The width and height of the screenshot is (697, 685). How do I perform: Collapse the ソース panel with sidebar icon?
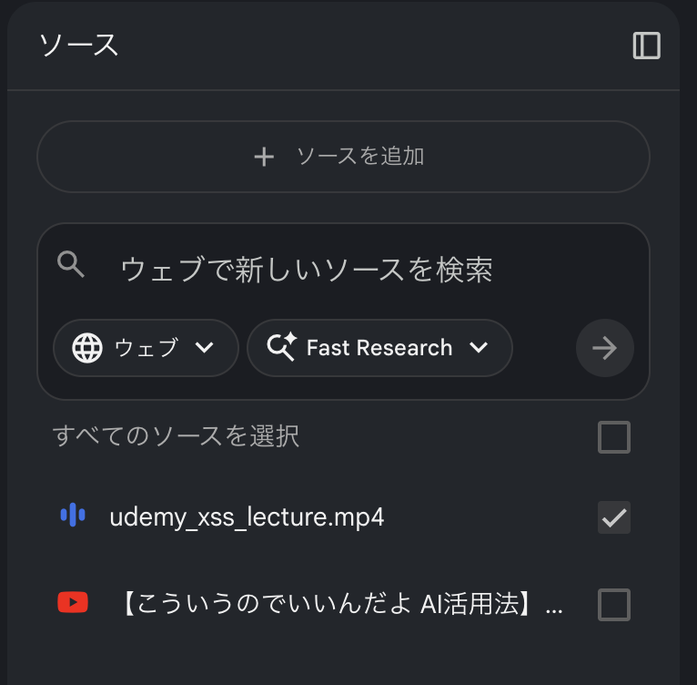[x=646, y=46]
